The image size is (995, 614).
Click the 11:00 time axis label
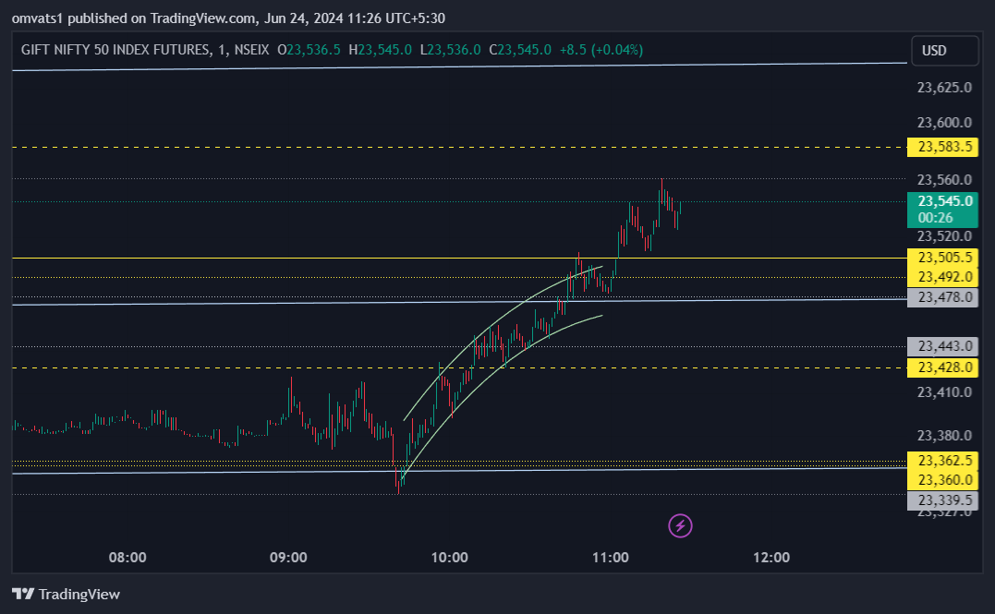[611, 558]
